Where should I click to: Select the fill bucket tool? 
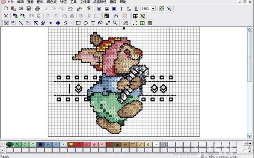coord(100,23)
